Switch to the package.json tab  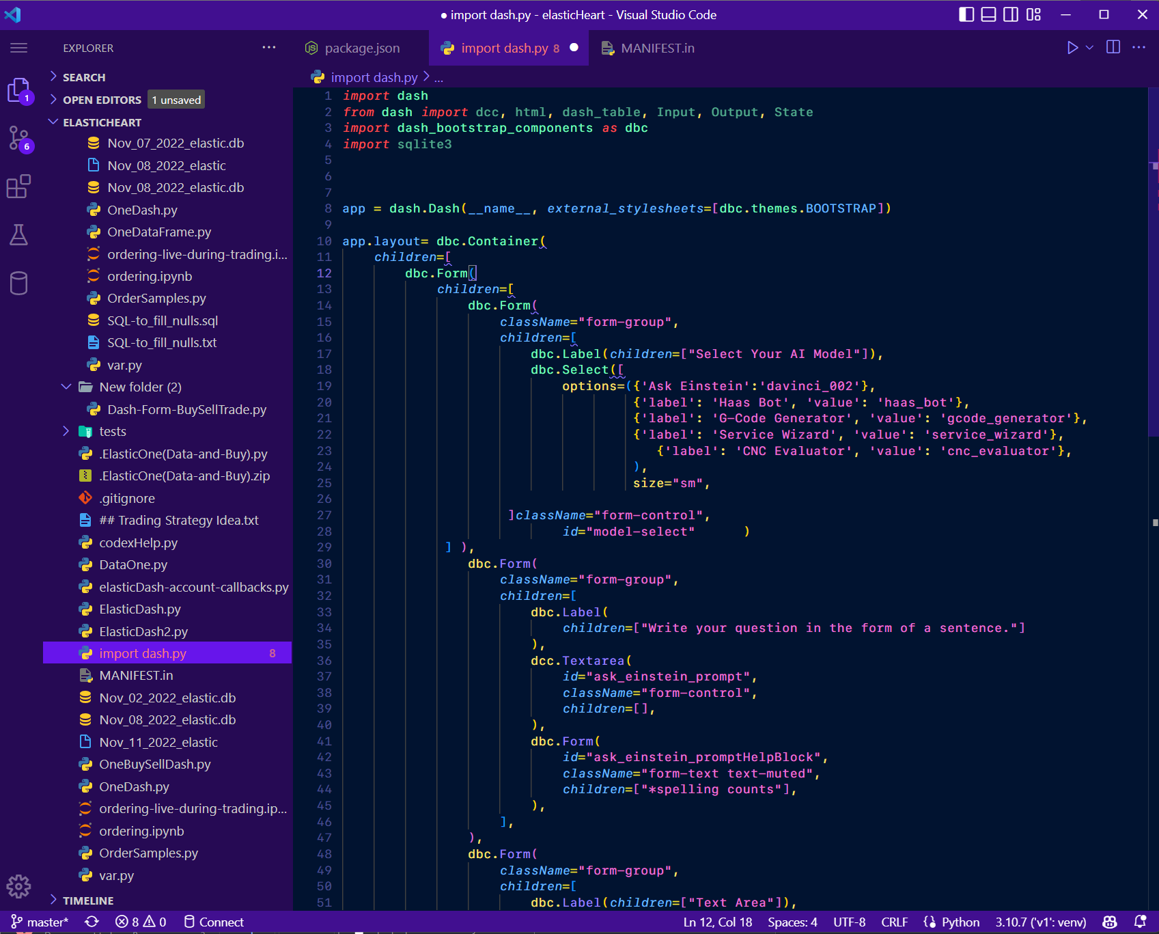361,48
